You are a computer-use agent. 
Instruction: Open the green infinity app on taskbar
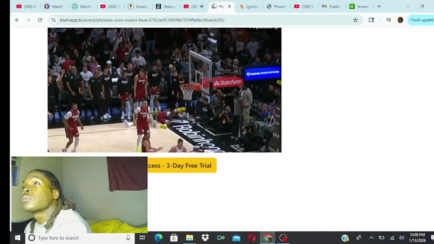point(221,238)
